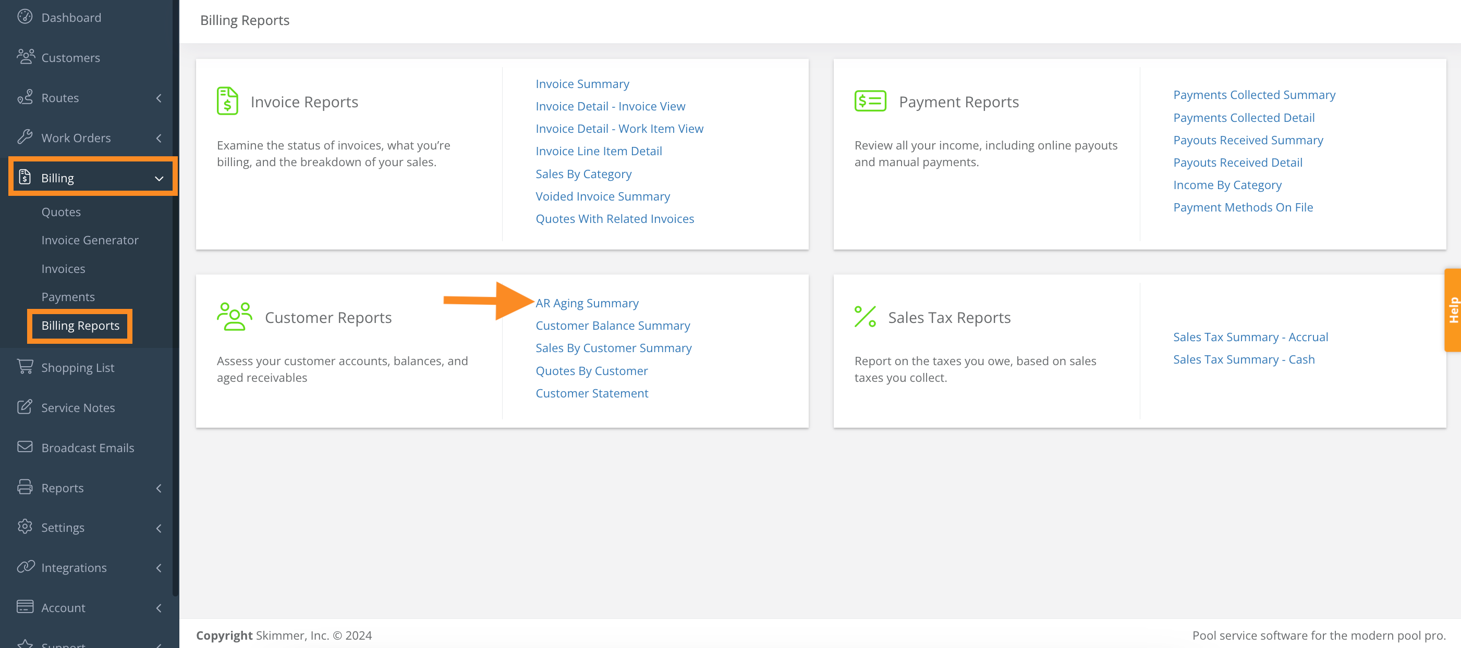Open Invoice Detail - Invoice View report
Screen dimensions: 1461x648
click(610, 106)
